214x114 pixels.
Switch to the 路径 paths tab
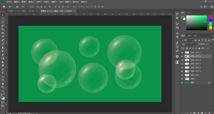[x=196, y=36]
